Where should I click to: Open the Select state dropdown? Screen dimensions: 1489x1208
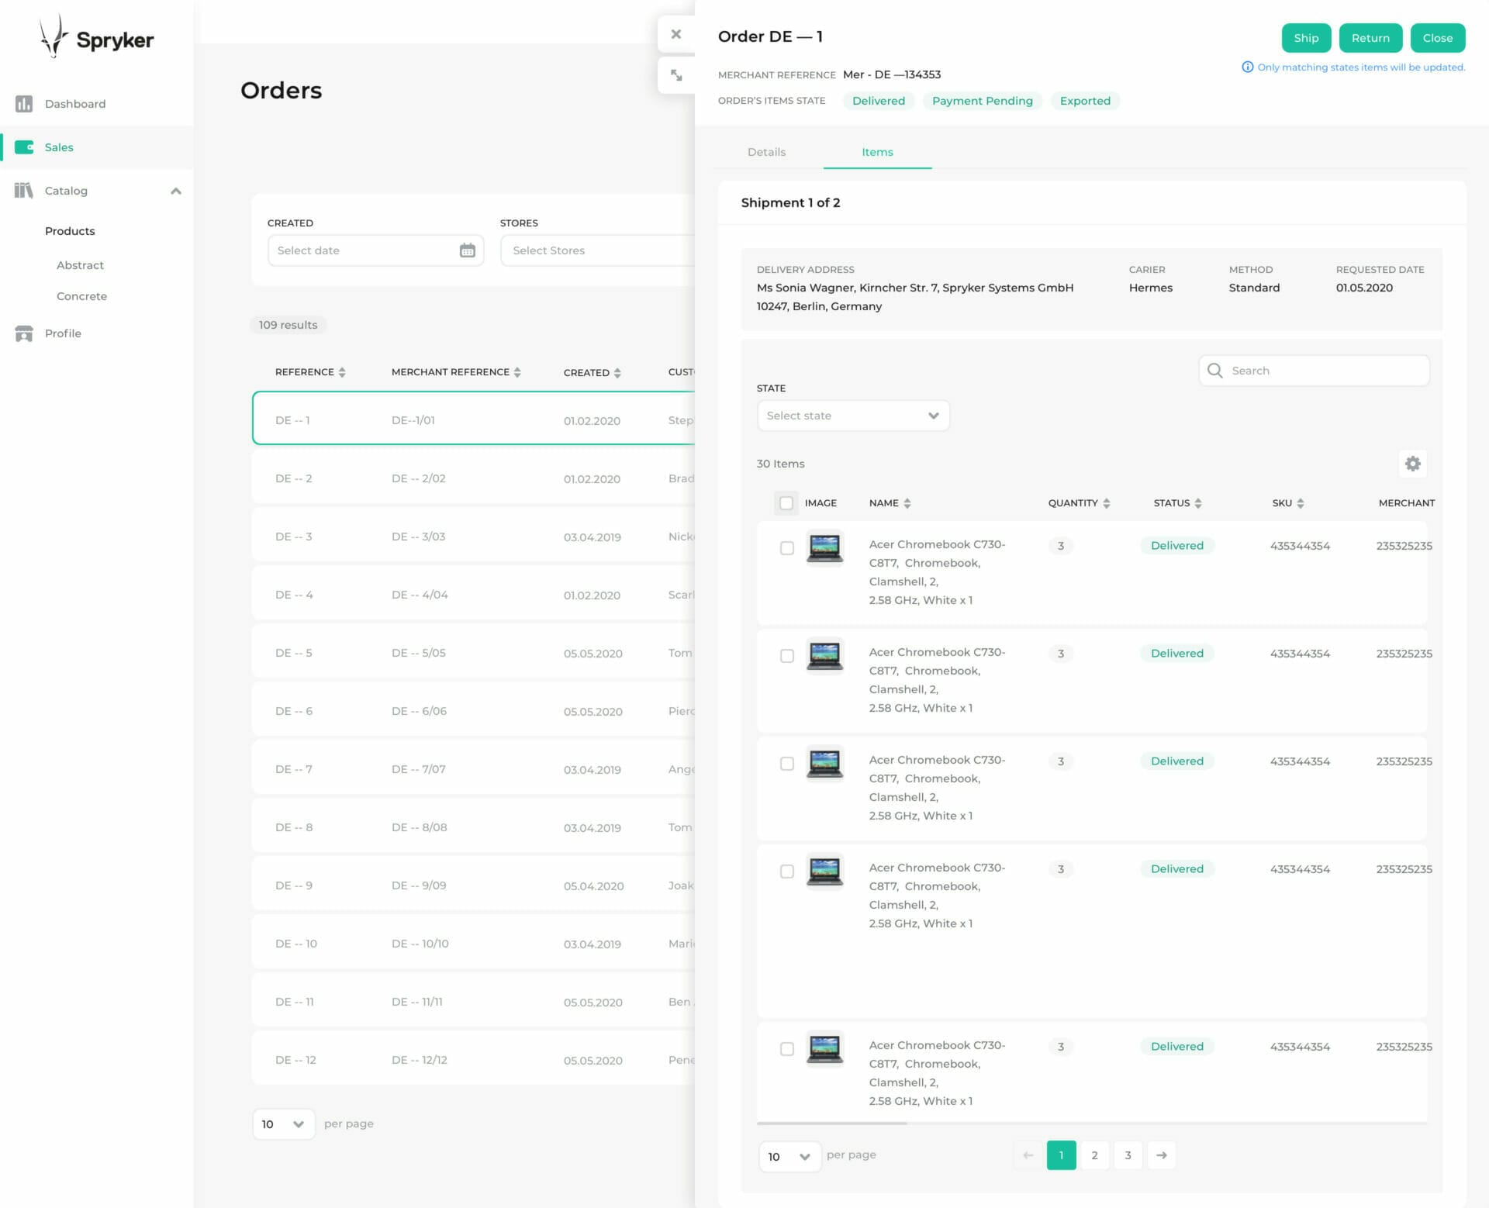[x=853, y=415]
